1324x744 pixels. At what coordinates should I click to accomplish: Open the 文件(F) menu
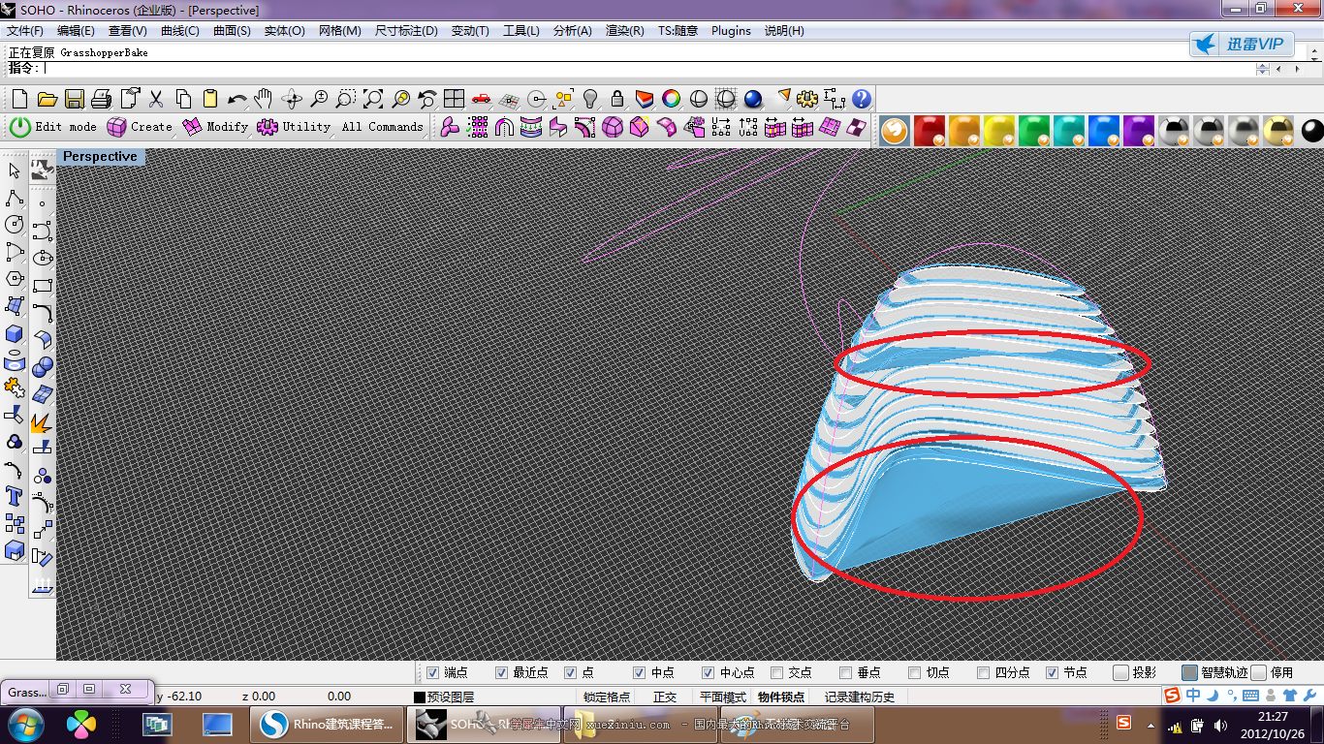pos(25,31)
